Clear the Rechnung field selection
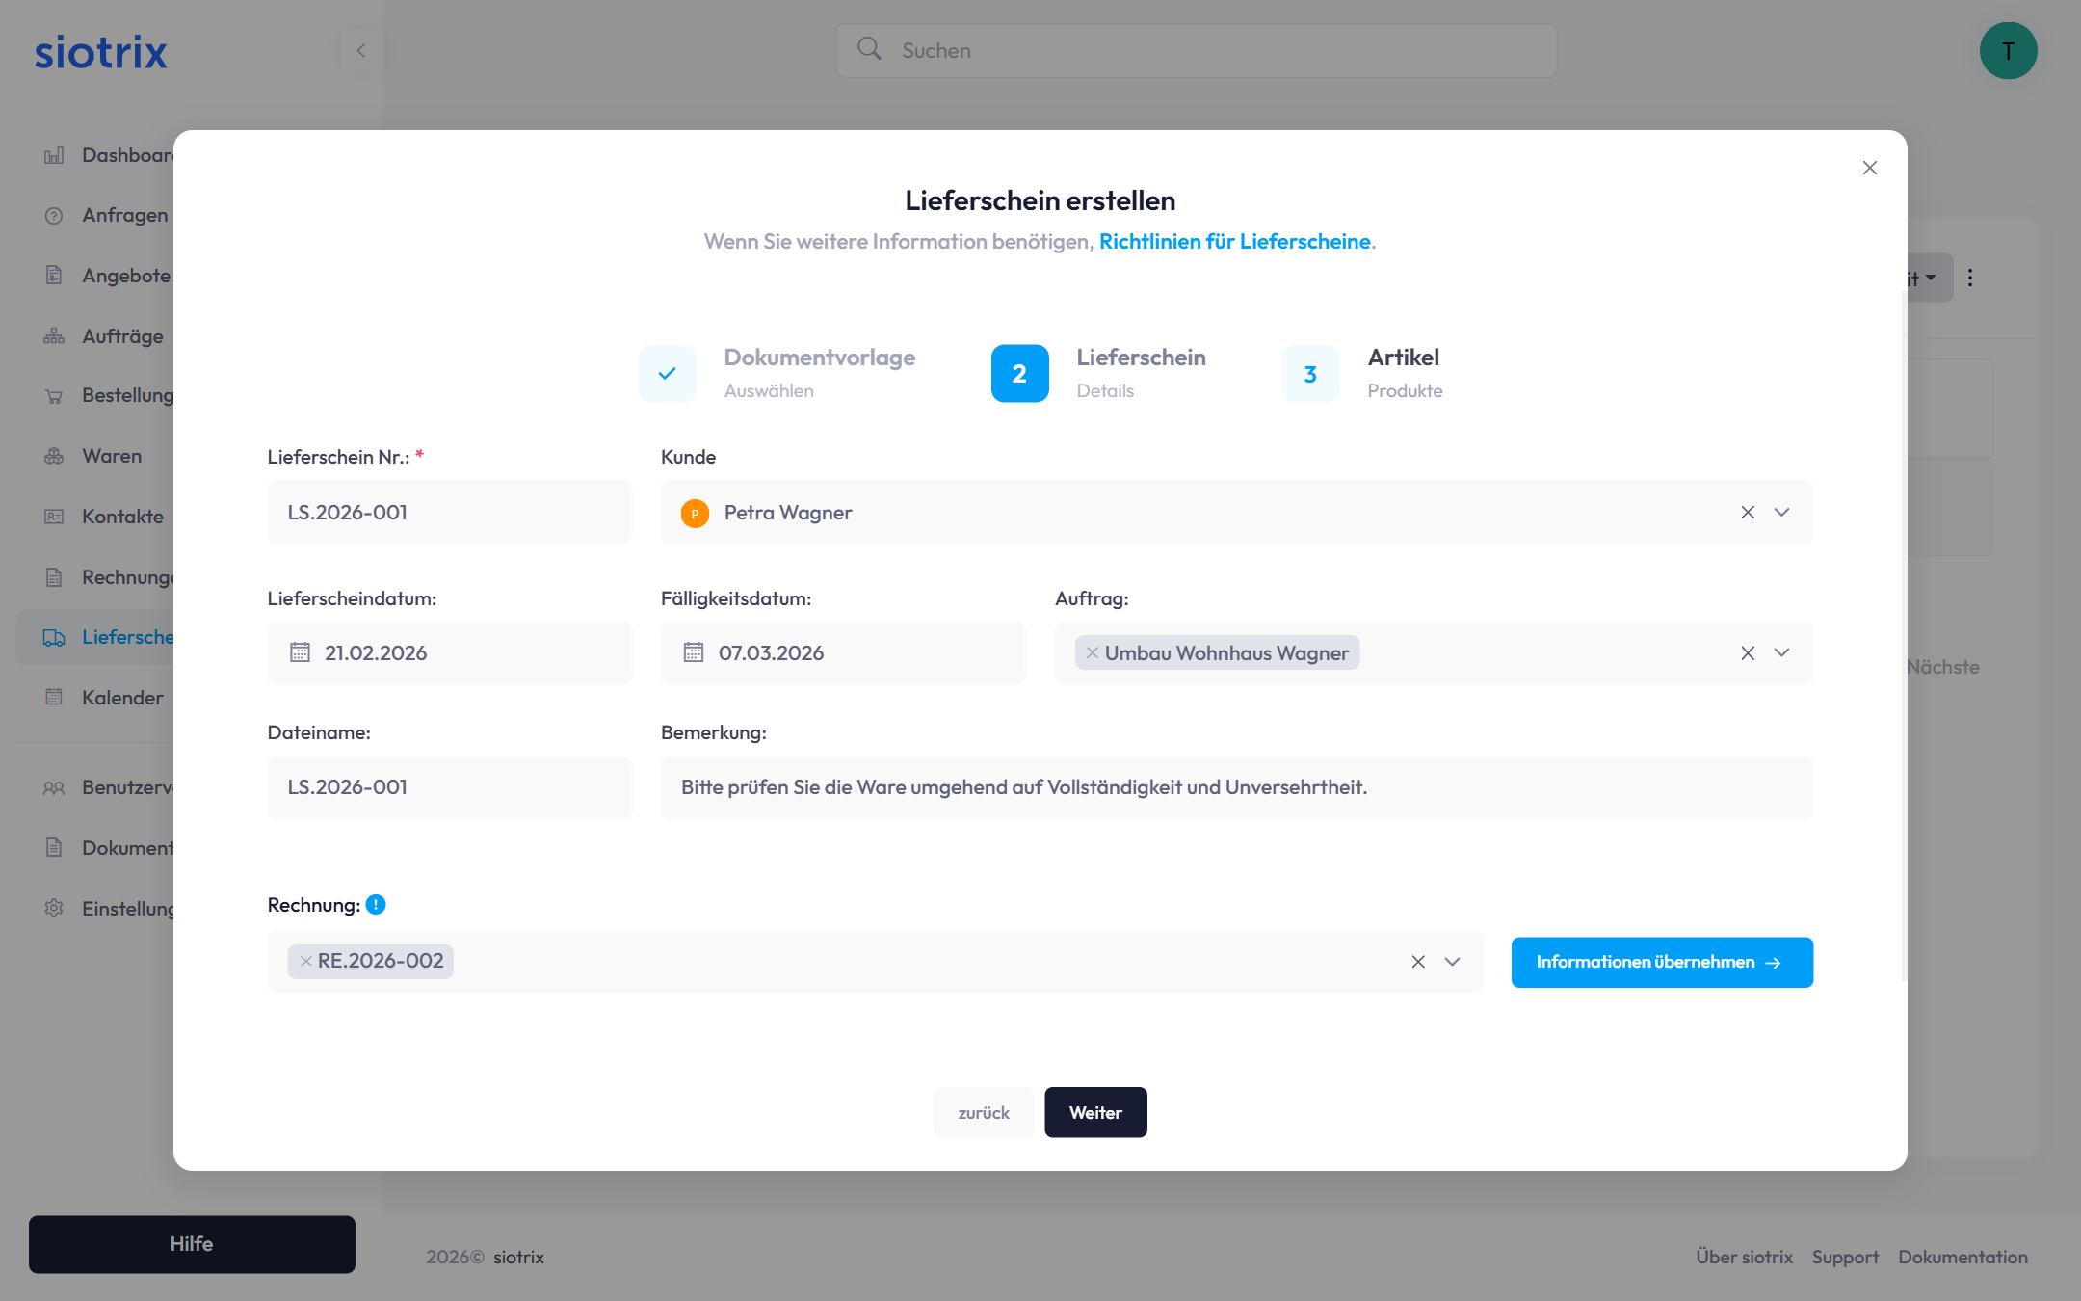This screenshot has height=1301, width=2081. point(1418,961)
